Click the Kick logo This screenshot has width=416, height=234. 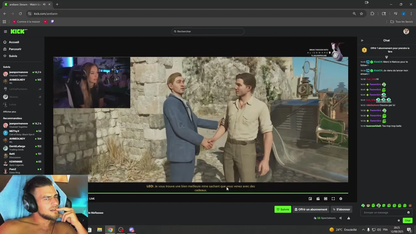pyautogui.click(x=19, y=32)
